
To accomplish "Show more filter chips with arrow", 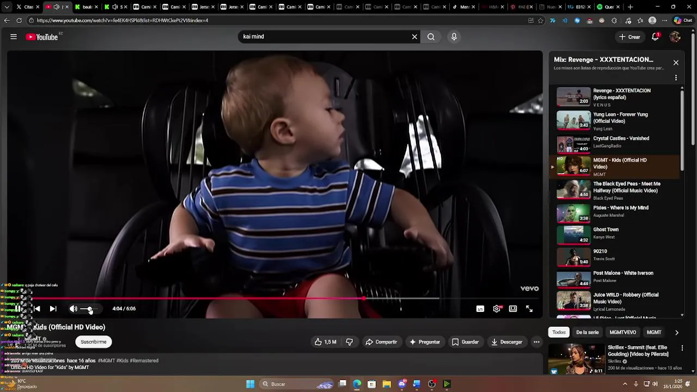I will pos(676,332).
